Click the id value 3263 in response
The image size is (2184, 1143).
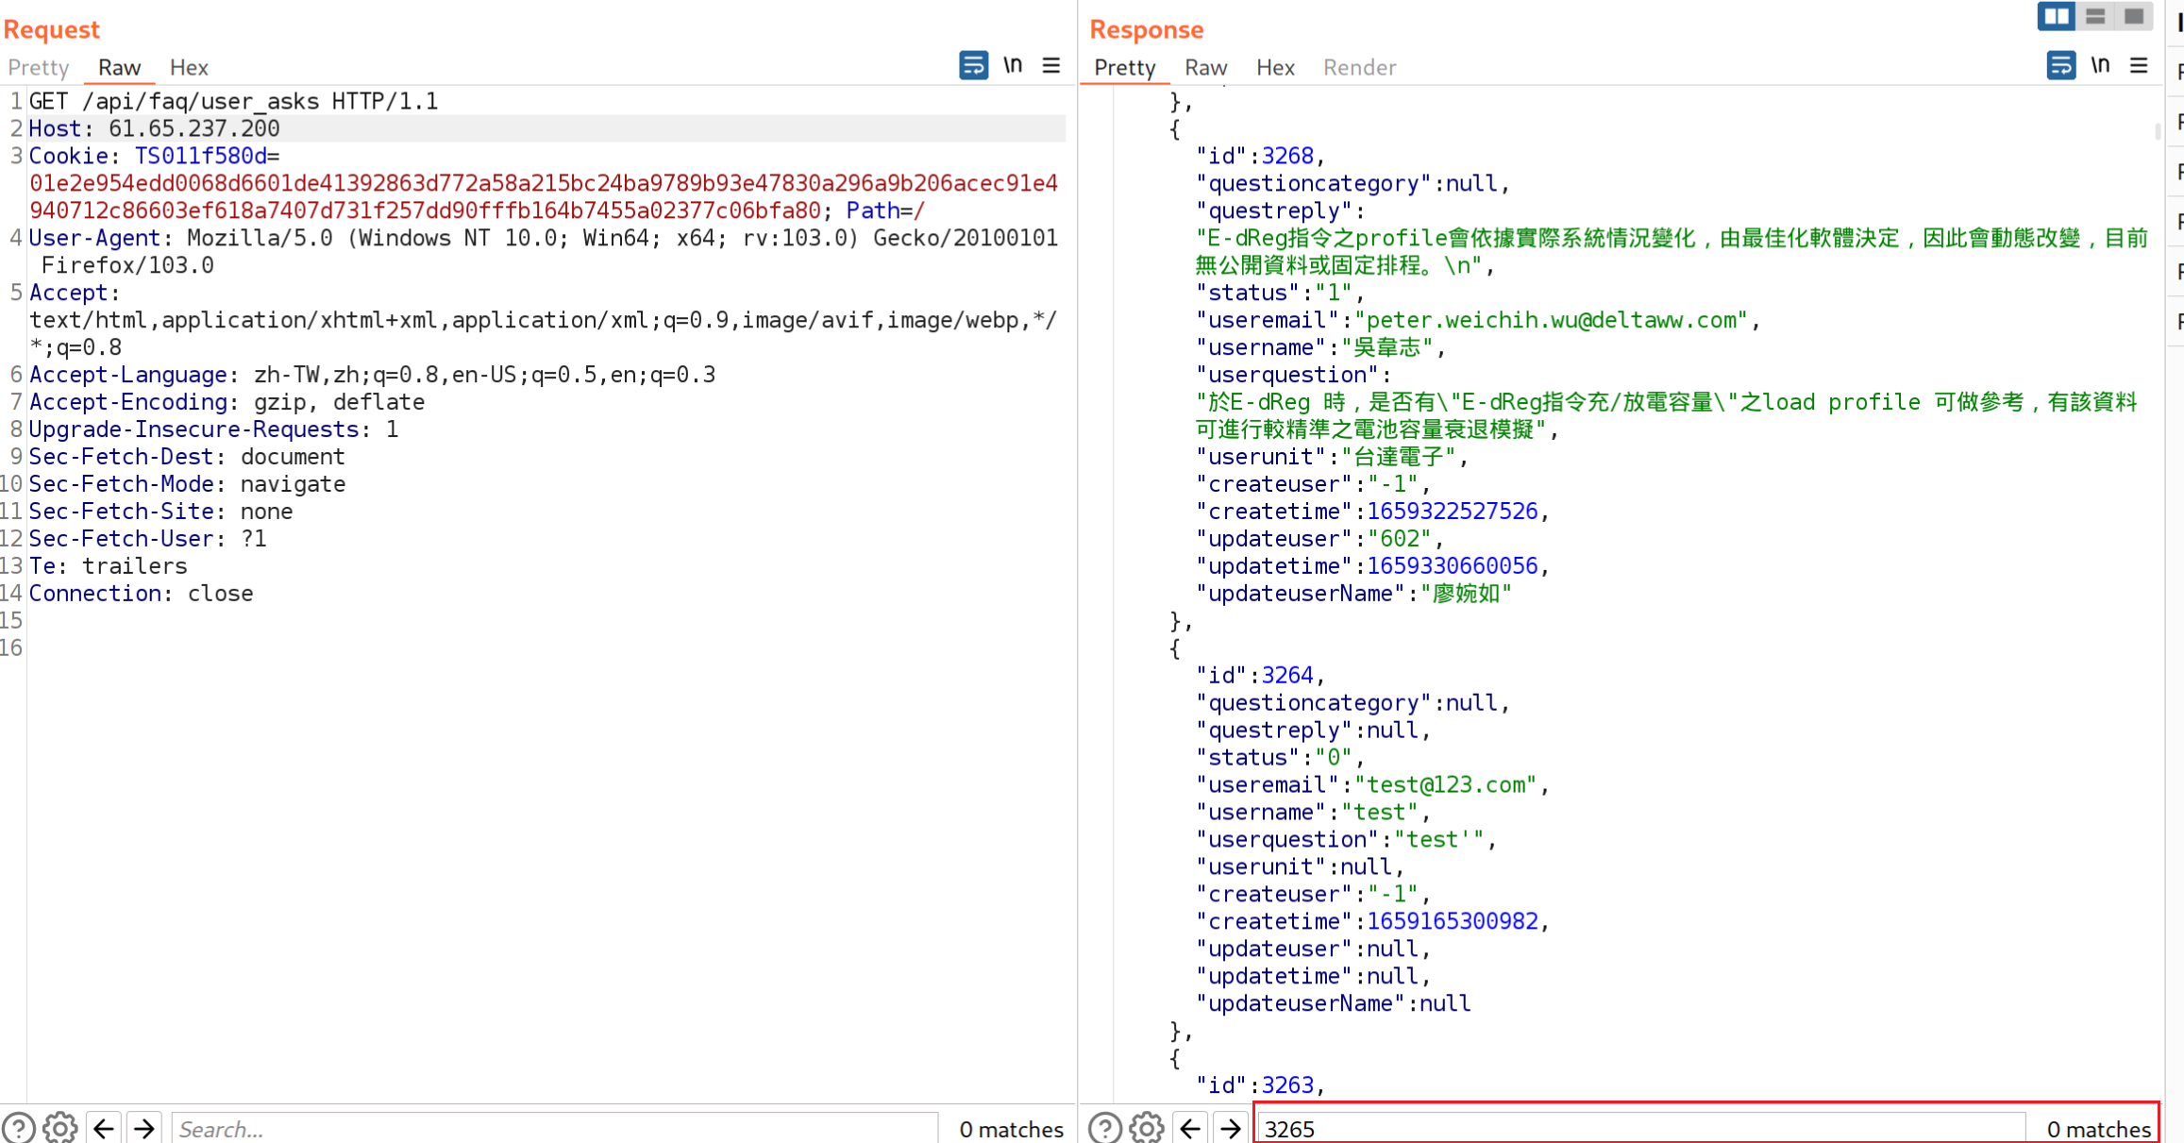pos(1287,1085)
